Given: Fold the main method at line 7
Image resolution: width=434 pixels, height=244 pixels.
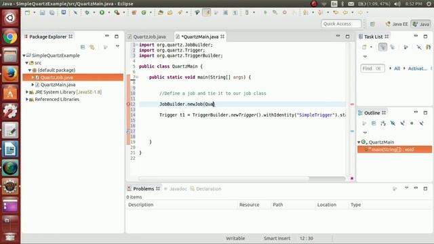Looking at the screenshot, I should point(137,77).
